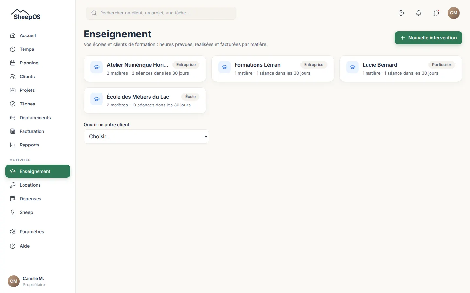The width and height of the screenshot is (470, 293).
Task: Click the SheepOS logo
Action: click(x=26, y=14)
